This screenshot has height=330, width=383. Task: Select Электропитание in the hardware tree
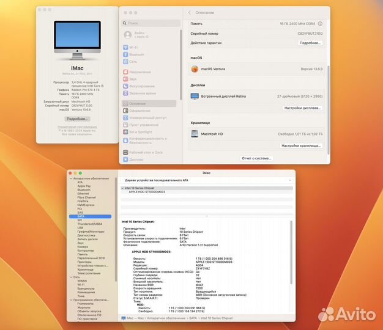click(x=89, y=273)
